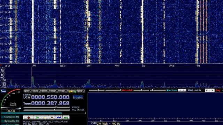Click the Locked status label
The width and height of the screenshot is (223, 125).
(x=27, y=95)
